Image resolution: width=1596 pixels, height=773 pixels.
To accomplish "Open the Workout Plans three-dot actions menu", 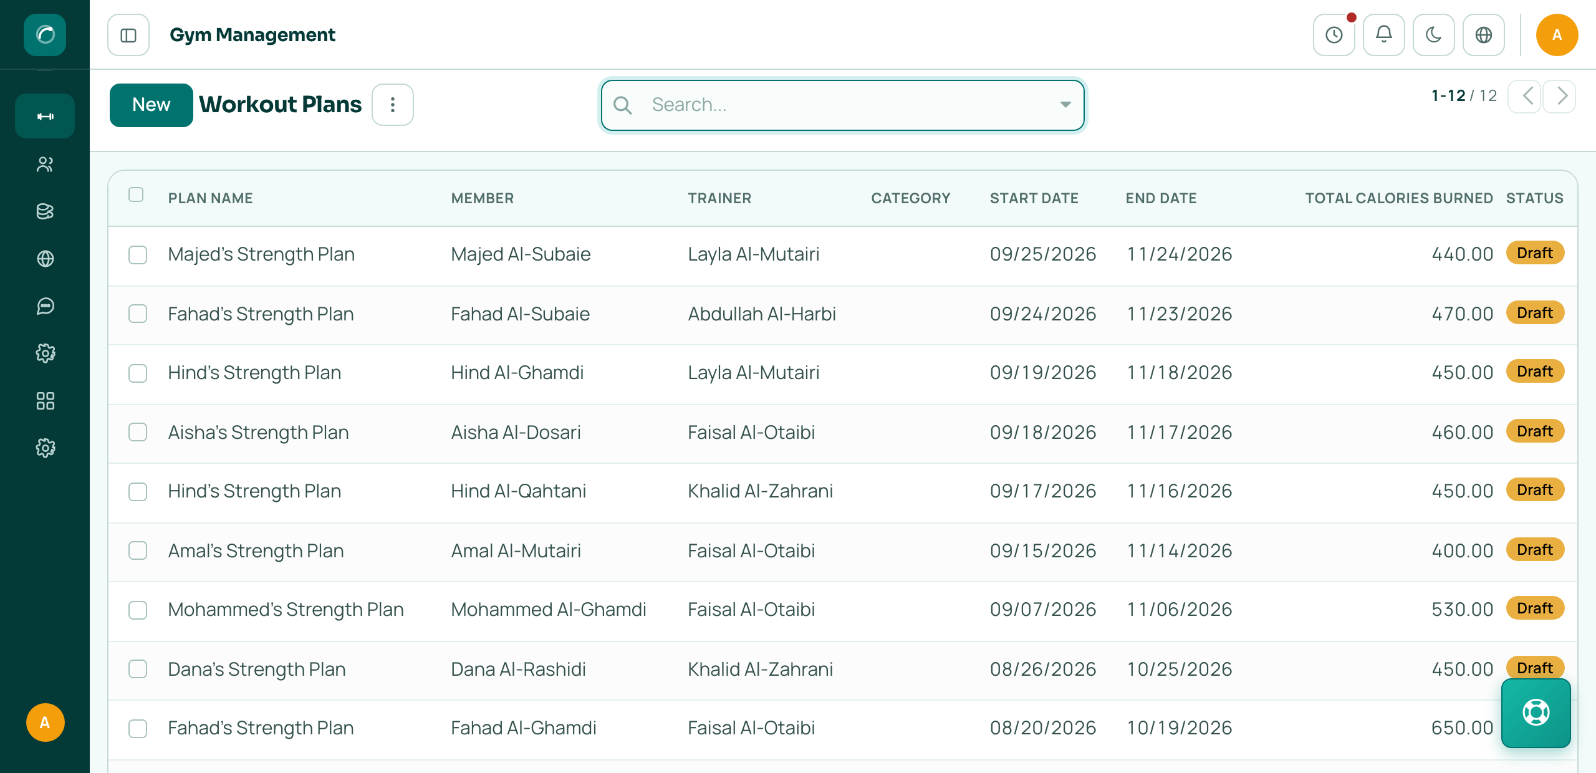I will click(393, 105).
